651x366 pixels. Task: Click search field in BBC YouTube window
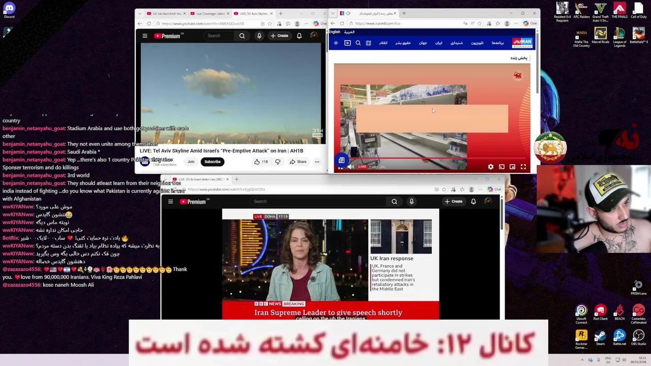click(318, 202)
